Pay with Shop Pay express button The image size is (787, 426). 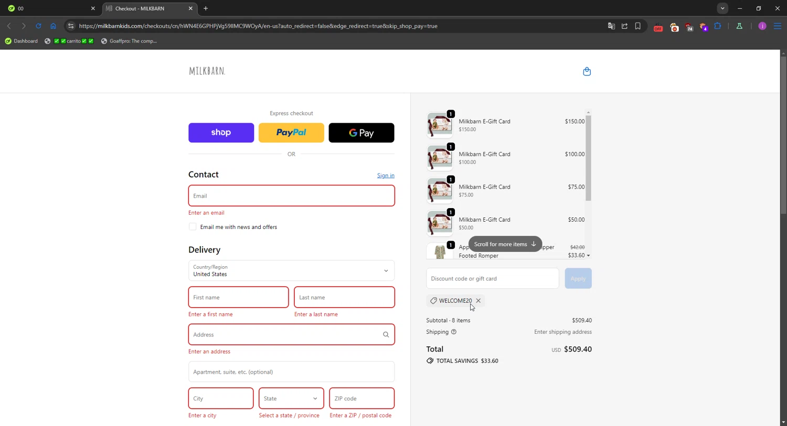pyautogui.click(x=221, y=133)
